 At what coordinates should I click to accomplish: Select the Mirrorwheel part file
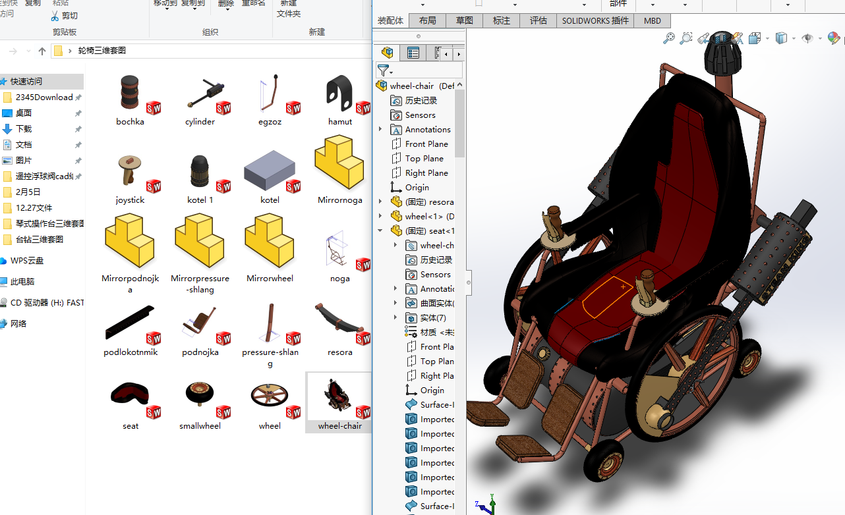click(270, 248)
